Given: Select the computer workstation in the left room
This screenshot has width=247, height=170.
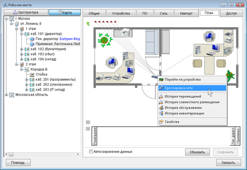Looking at the screenshot, I should click(x=111, y=62).
